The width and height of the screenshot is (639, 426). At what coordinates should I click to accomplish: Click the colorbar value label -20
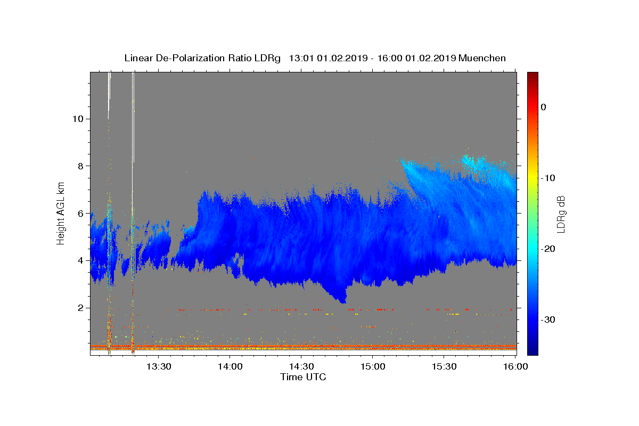(548, 249)
